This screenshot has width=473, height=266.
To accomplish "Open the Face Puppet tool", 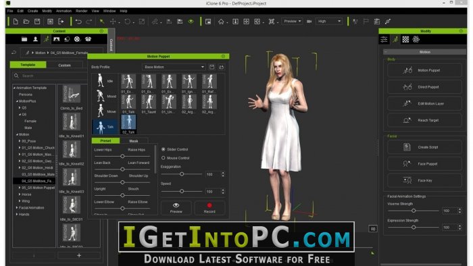I will 424,164.
